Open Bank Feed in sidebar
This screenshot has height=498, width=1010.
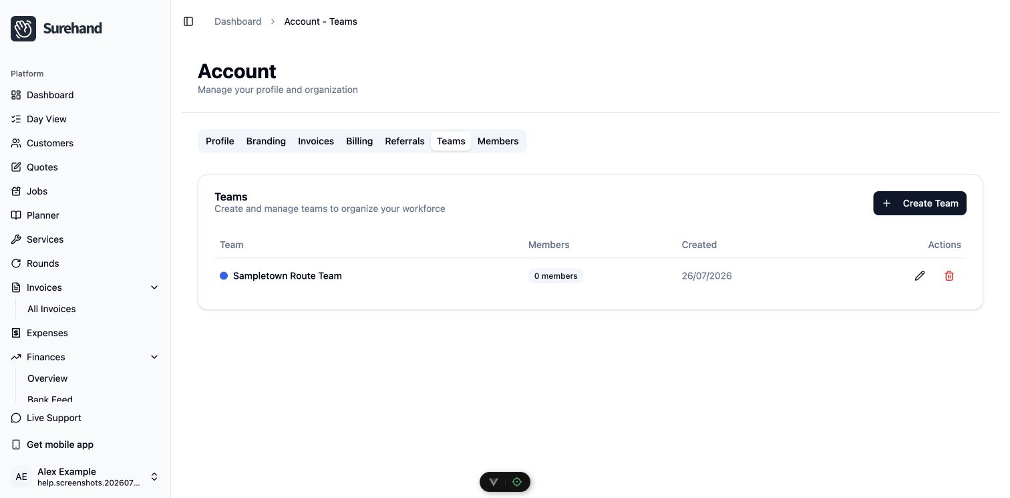[50, 400]
